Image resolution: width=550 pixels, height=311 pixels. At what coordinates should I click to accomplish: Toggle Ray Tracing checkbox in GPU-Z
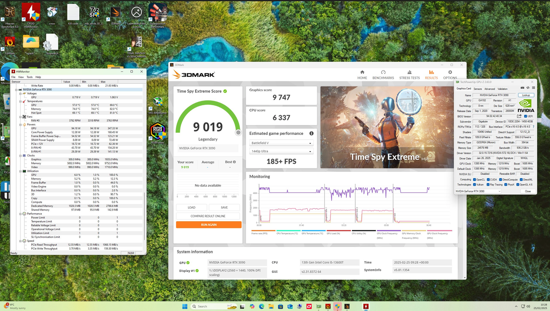coord(488,185)
